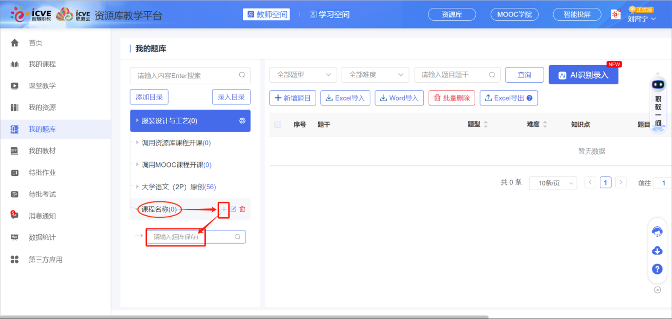Image resolution: width=672 pixels, height=319 pixels.
Task: Click plus icon to add subdirectory under 课程名称
Action: tap(224, 209)
